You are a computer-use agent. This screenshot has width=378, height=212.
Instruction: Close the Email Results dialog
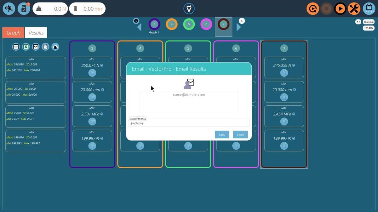[240, 135]
